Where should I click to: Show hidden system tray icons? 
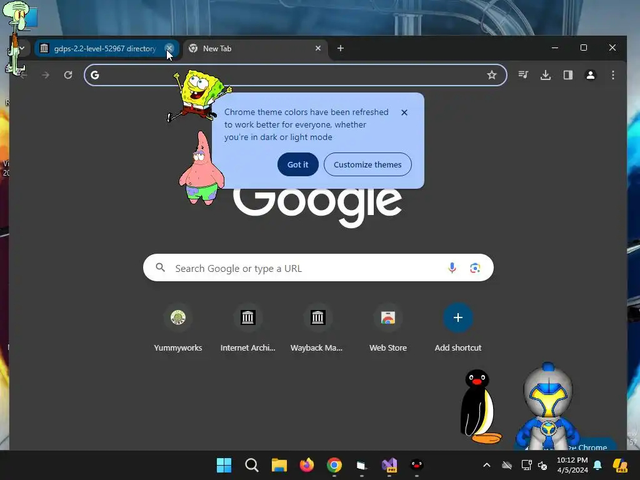(486, 465)
